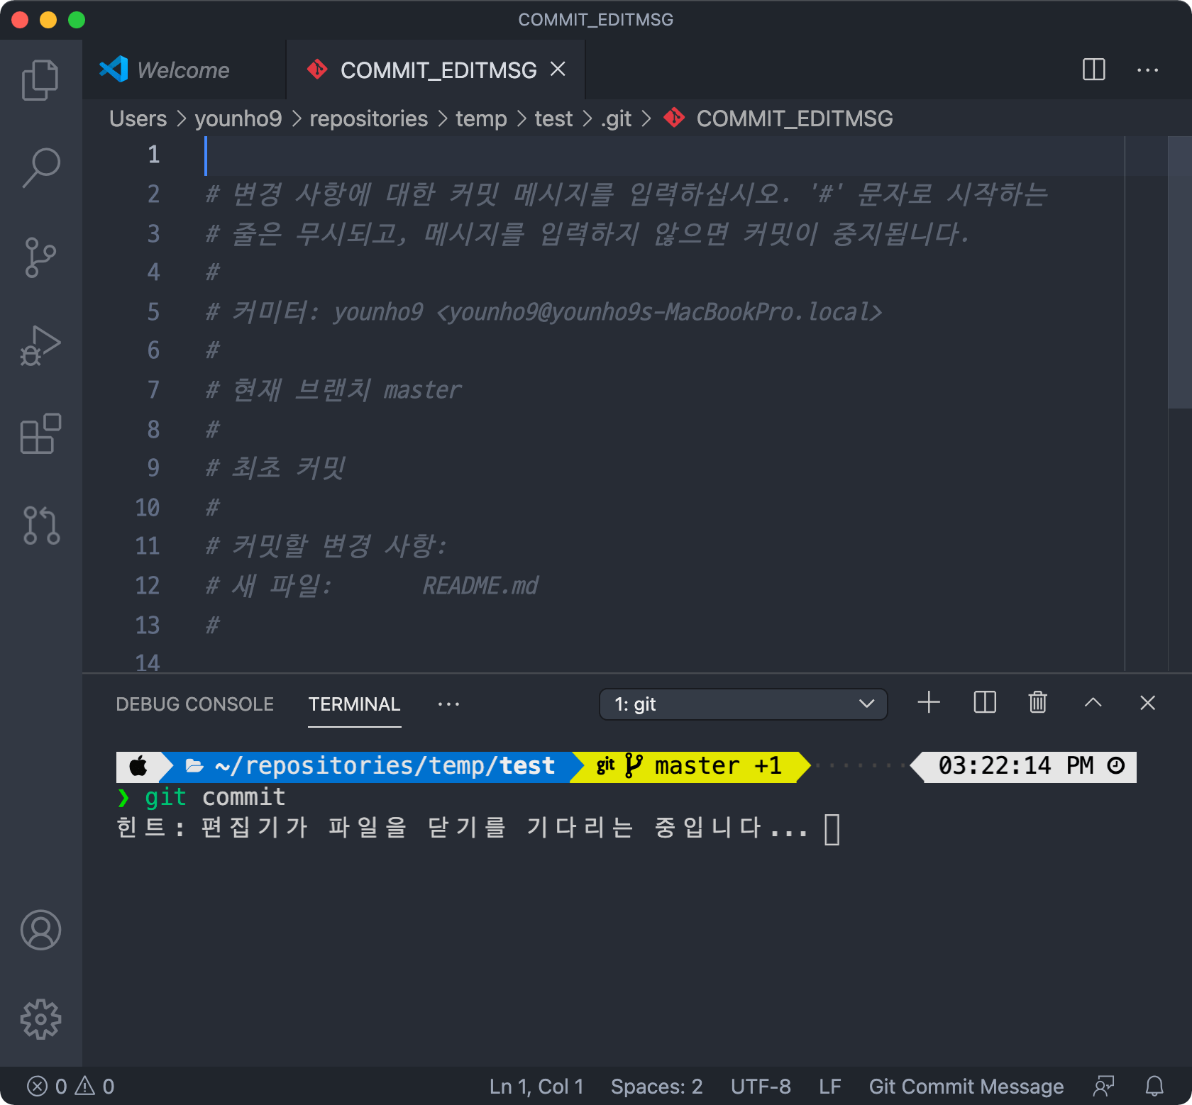This screenshot has height=1105, width=1192.
Task: Click the committer line with younho9 email
Action: tap(543, 312)
